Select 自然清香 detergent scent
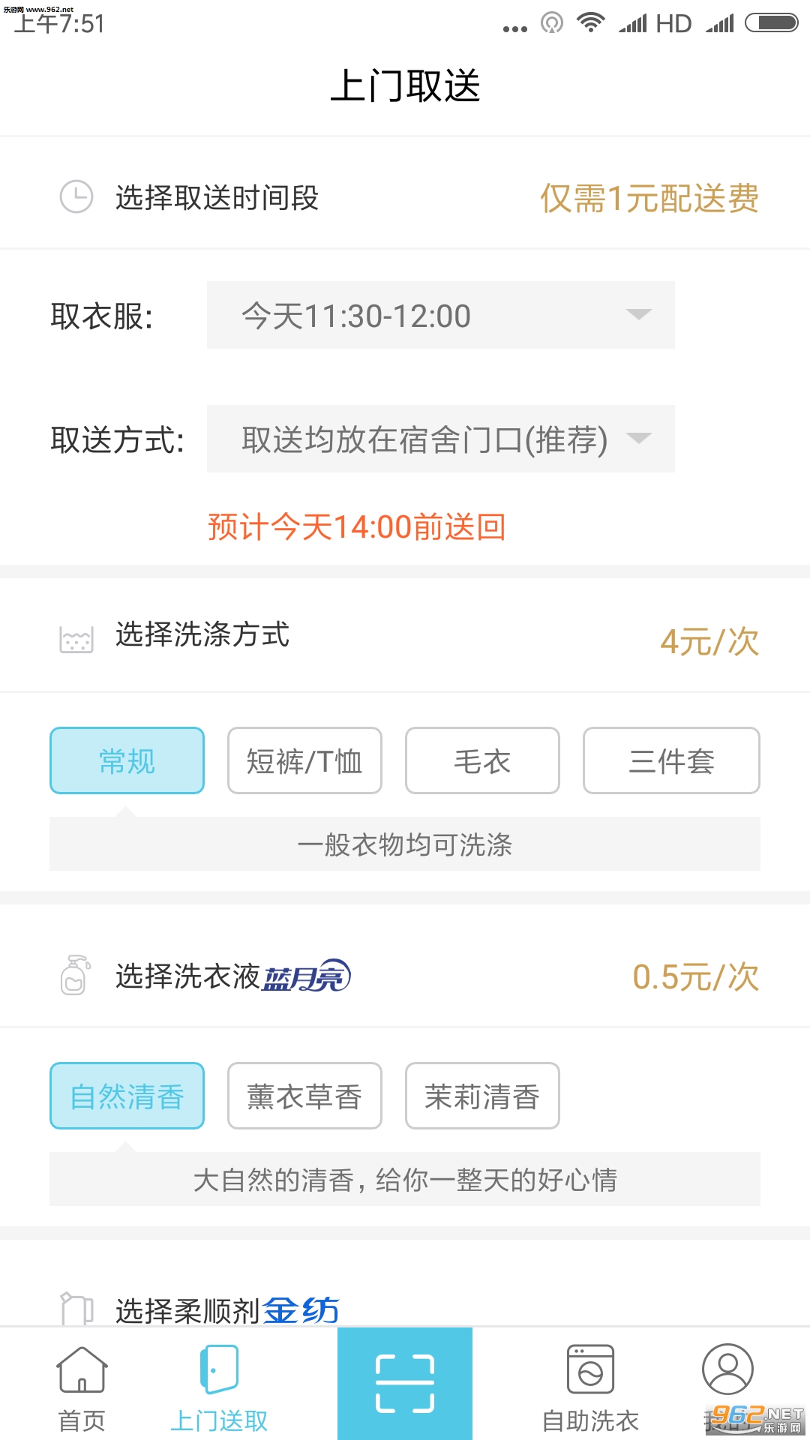Image resolution: width=810 pixels, height=1440 pixels. point(127,1096)
